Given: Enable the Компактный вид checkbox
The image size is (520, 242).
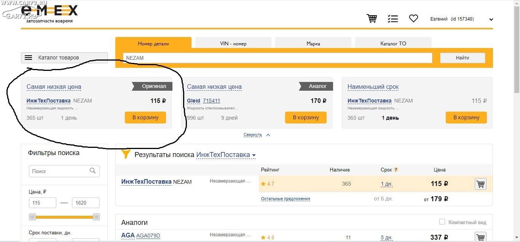Looking at the screenshot, I should pyautogui.click(x=442, y=222).
